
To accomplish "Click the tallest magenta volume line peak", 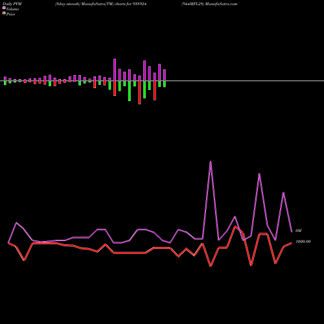I will click(x=211, y=162).
